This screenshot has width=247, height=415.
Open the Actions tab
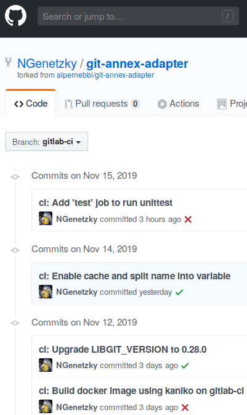178,104
